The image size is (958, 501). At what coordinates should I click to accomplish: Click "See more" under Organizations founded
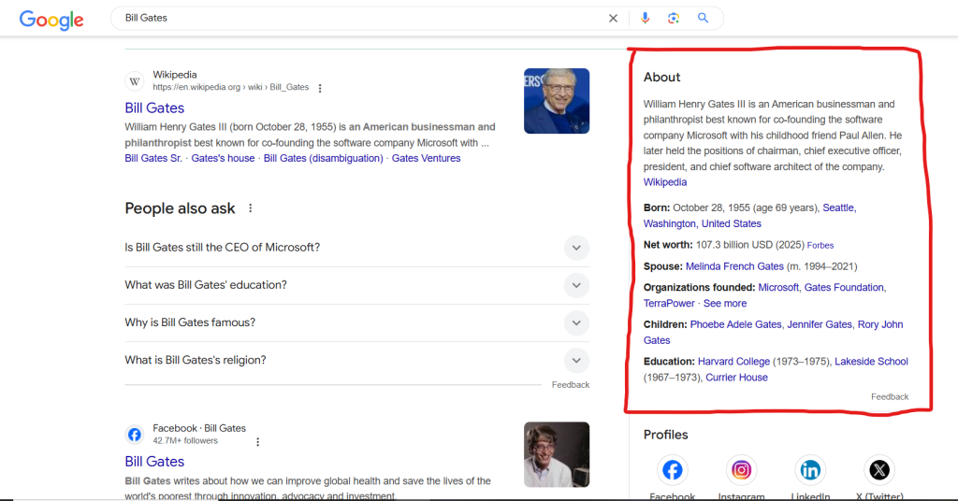point(725,304)
